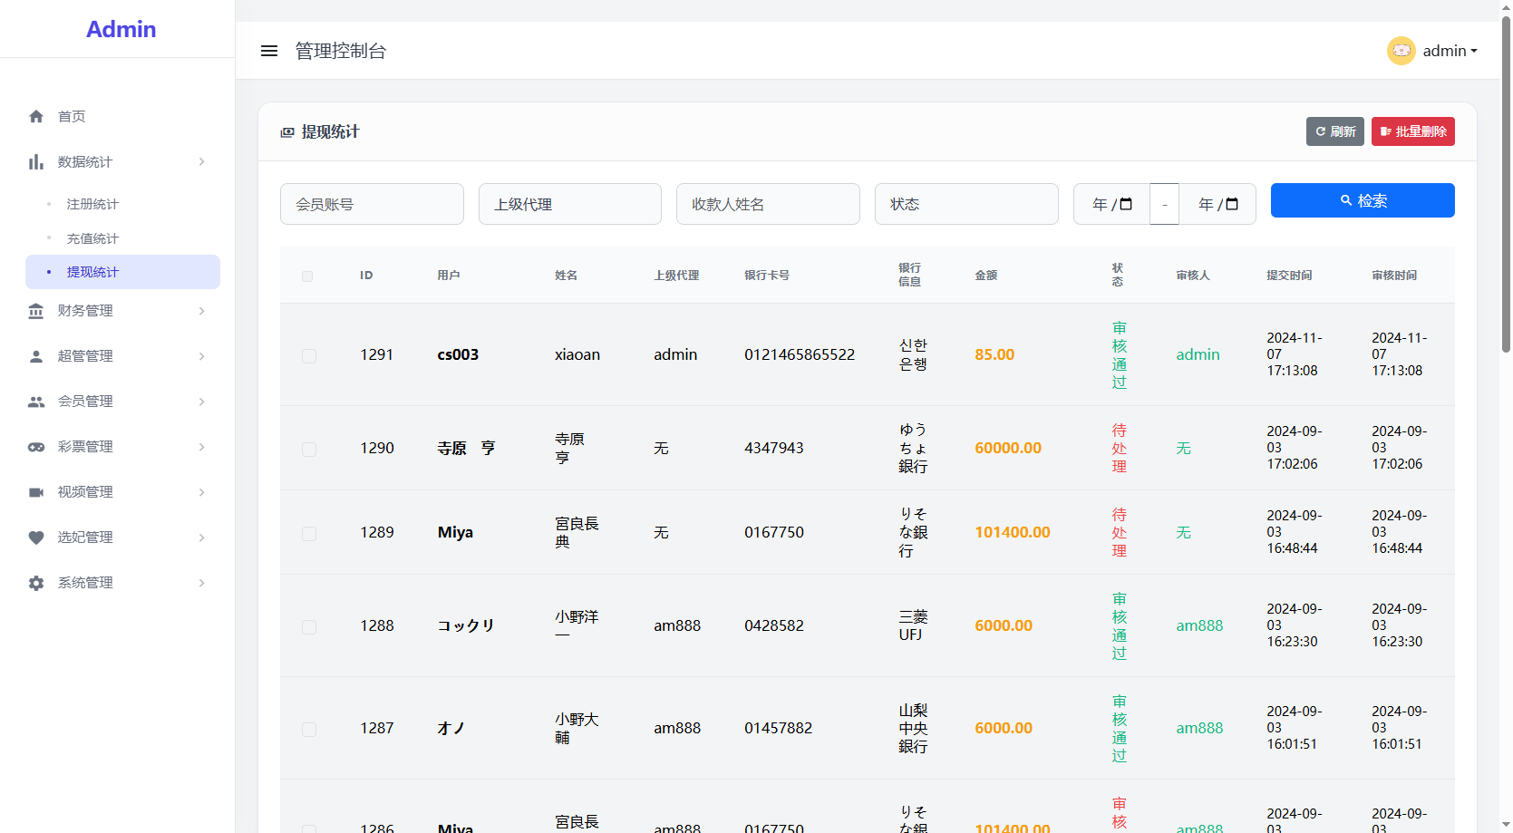Select 充值统计 in the sidebar
This screenshot has height=833, width=1513.
(x=92, y=237)
